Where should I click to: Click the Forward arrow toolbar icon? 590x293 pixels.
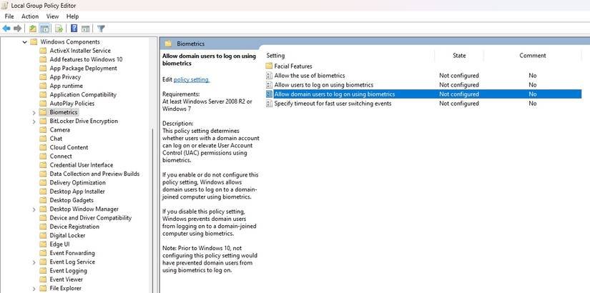click(17, 29)
